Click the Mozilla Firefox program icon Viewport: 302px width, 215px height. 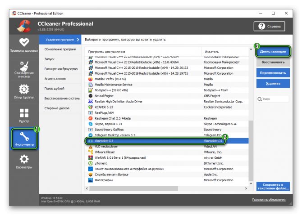pyautogui.click(x=90, y=79)
